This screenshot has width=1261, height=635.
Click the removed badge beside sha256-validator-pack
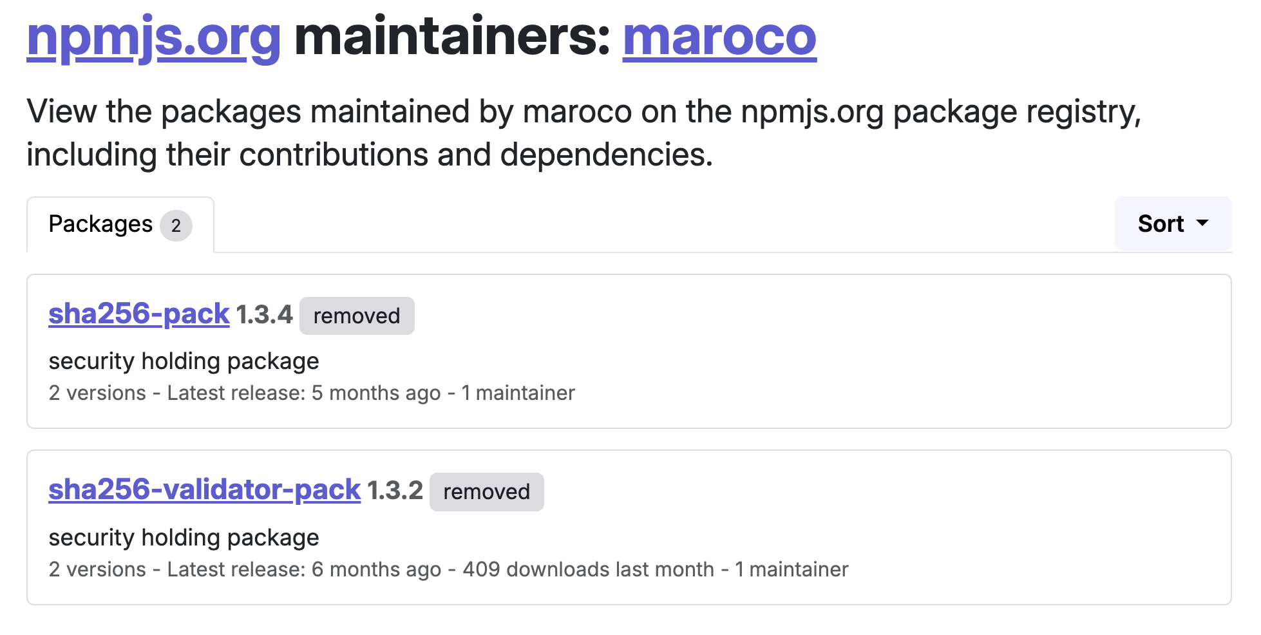(x=487, y=492)
